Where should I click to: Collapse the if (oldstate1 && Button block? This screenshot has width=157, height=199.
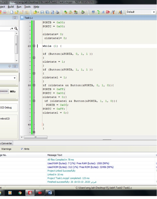pos(34,101)
